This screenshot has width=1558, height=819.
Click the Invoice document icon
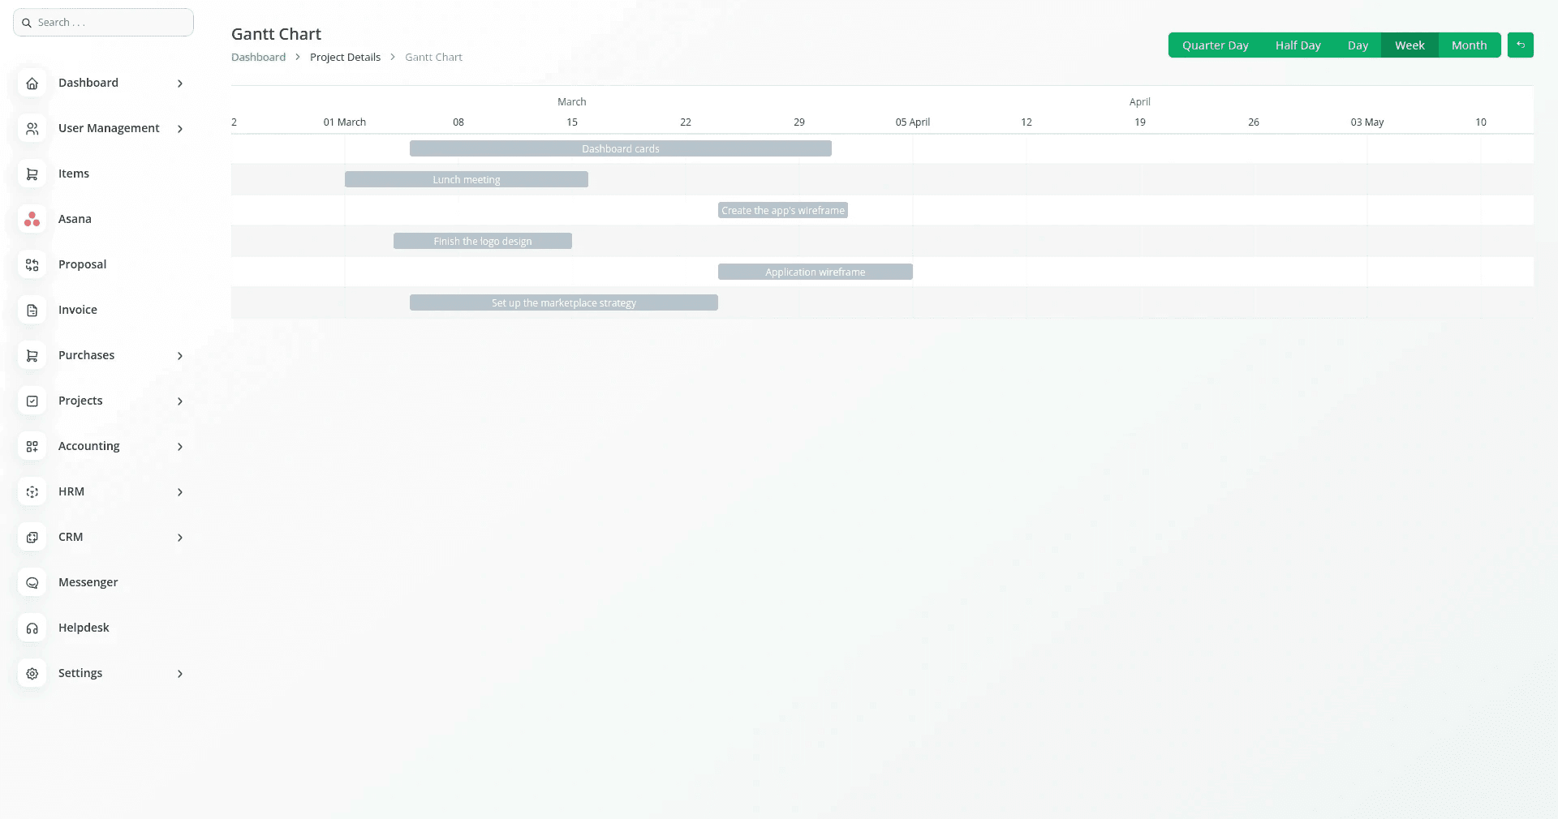click(32, 311)
